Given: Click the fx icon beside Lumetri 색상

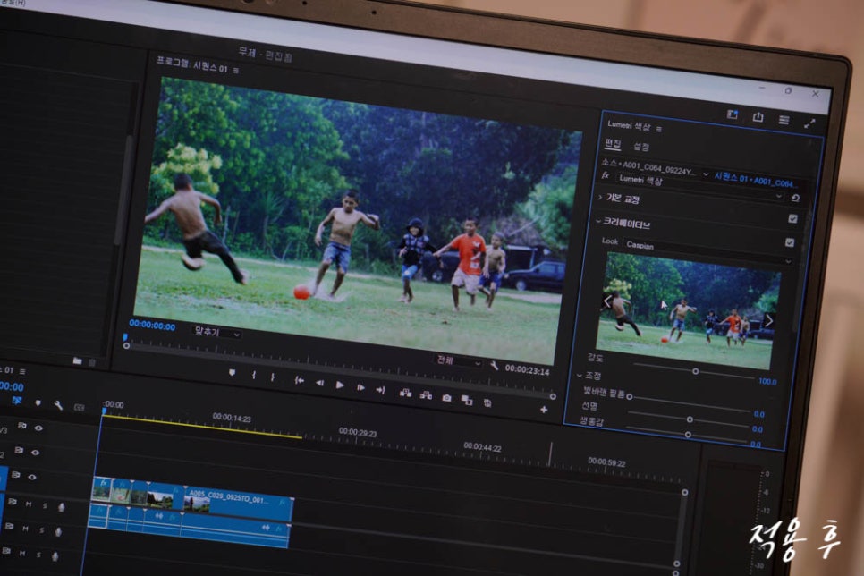Looking at the screenshot, I should click(605, 175).
